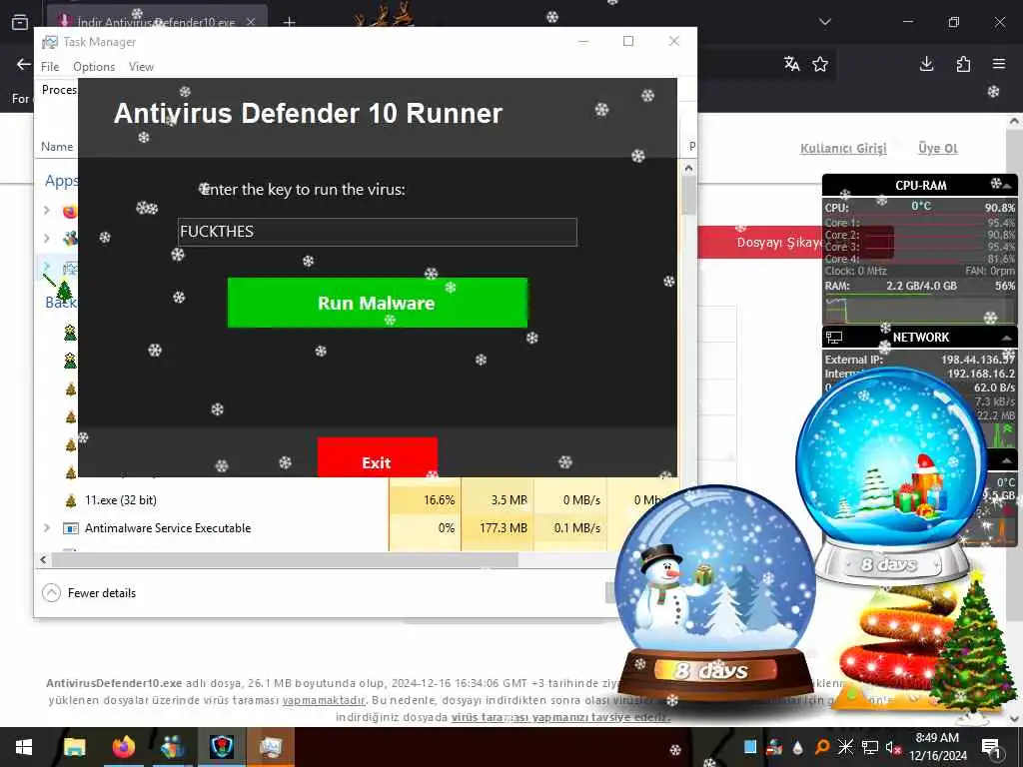Screen dimensions: 1023x767
Task: Collapse the NETWORK gadget with its arrow
Action: click(x=1007, y=338)
